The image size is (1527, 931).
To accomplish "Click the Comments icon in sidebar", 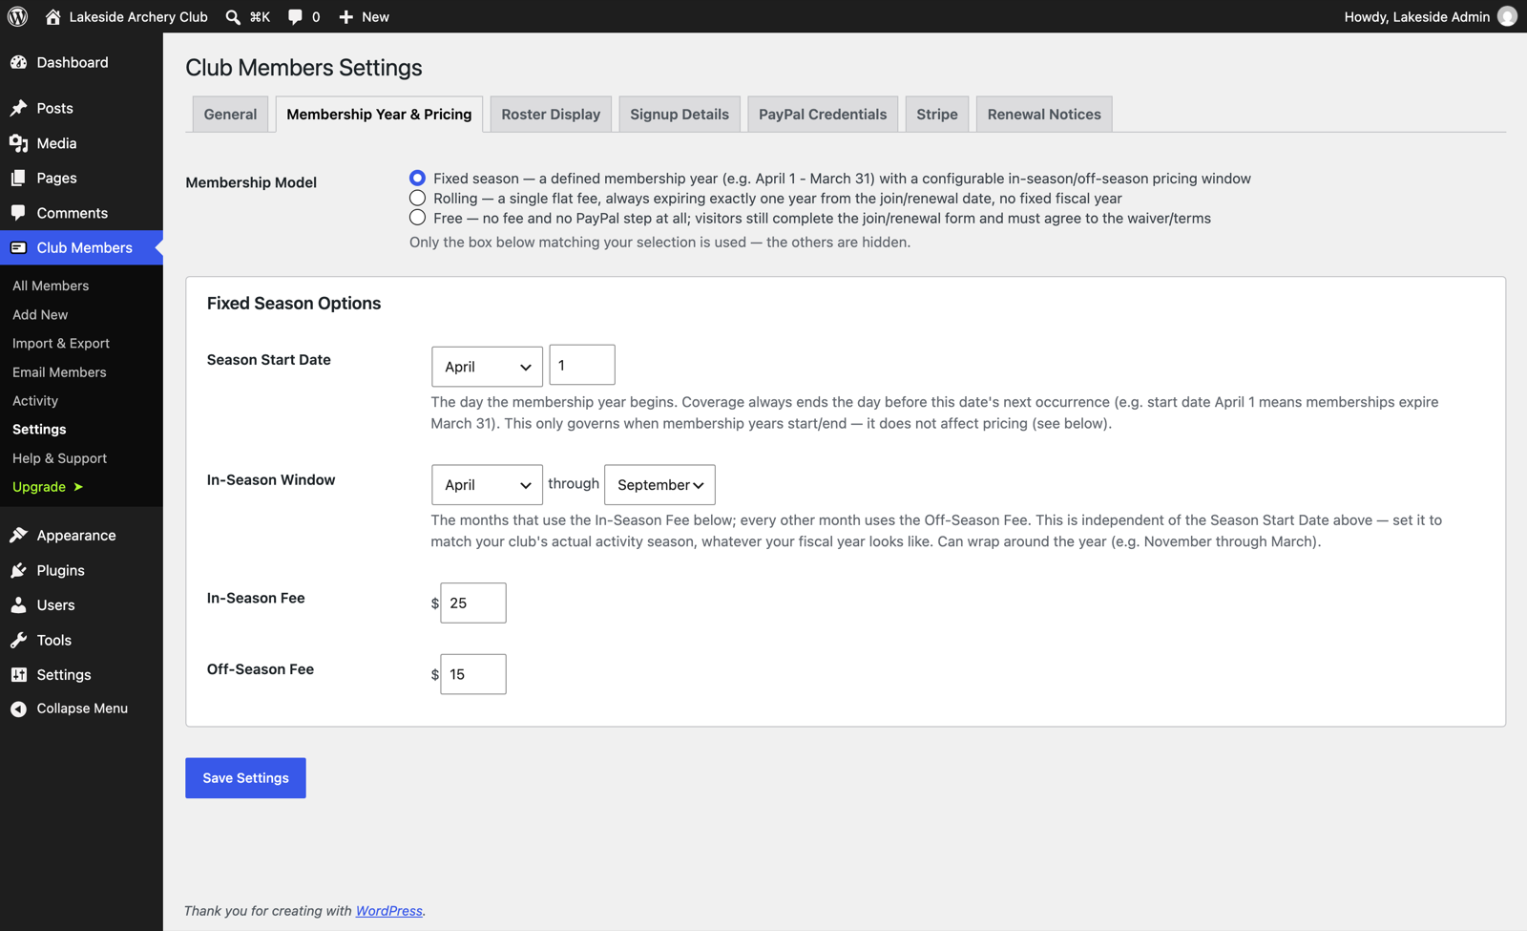I will coord(19,213).
